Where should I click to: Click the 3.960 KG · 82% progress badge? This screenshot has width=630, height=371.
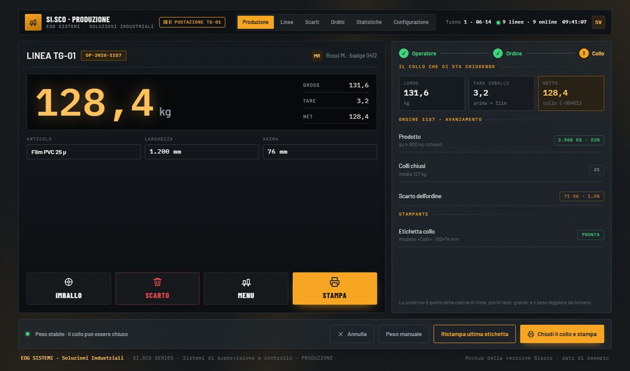click(579, 140)
